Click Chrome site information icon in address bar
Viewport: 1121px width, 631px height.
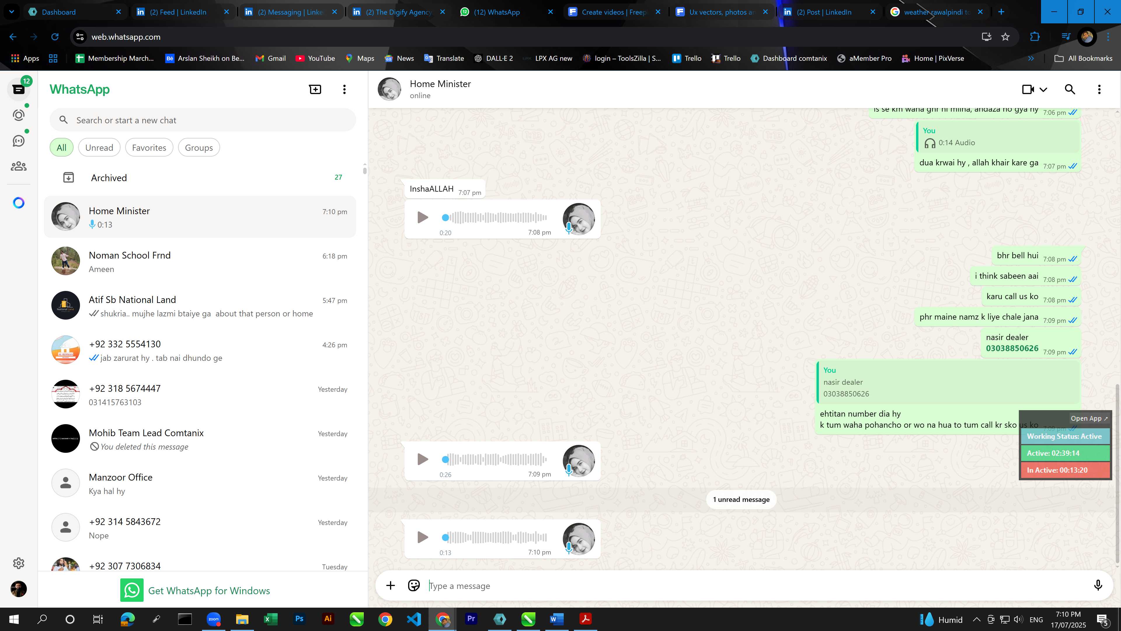tap(80, 37)
